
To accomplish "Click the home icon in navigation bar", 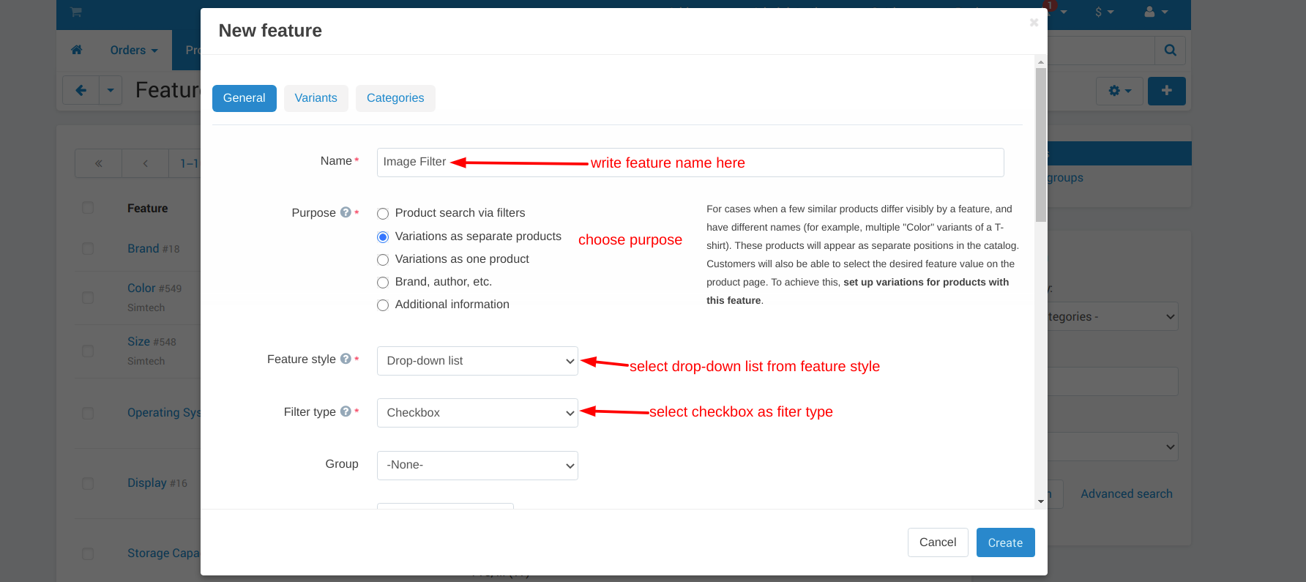I will tap(77, 50).
